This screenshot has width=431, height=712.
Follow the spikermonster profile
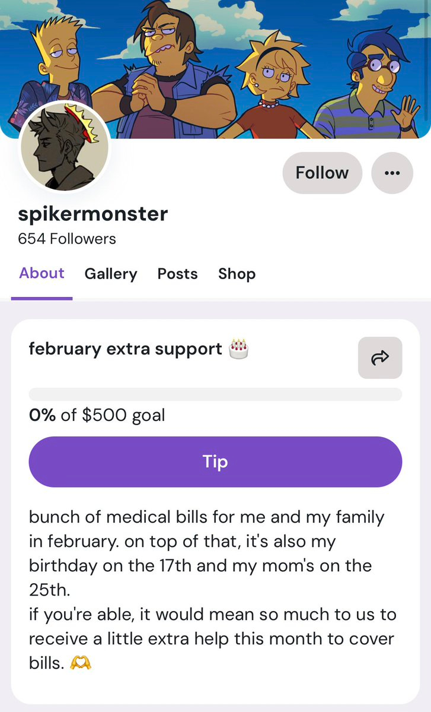click(x=322, y=173)
